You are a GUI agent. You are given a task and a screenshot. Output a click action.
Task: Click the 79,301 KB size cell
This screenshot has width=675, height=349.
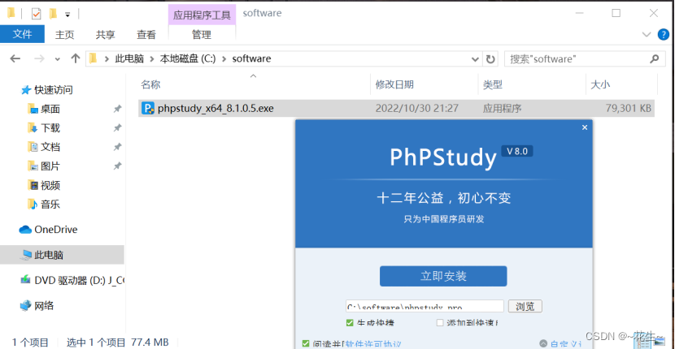coord(628,108)
